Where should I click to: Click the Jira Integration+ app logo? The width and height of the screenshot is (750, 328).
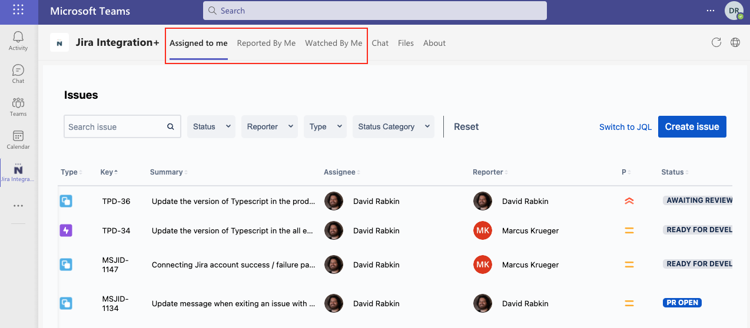click(x=59, y=43)
